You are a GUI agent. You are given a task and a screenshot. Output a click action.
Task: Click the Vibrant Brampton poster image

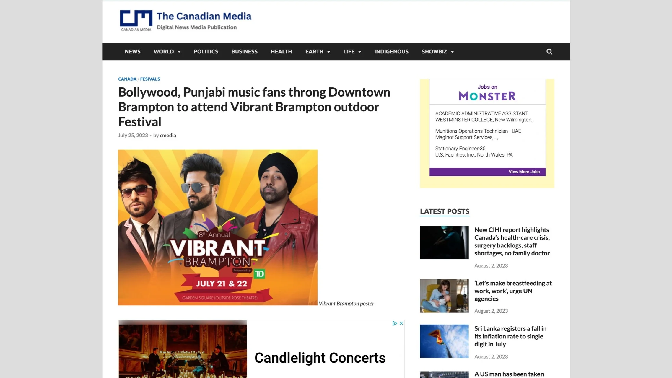pos(218,227)
